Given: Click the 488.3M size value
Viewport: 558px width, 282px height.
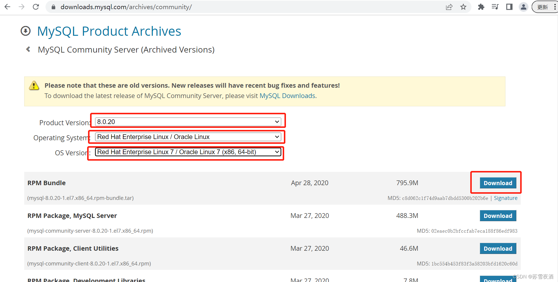Looking at the screenshot, I should (x=407, y=216).
